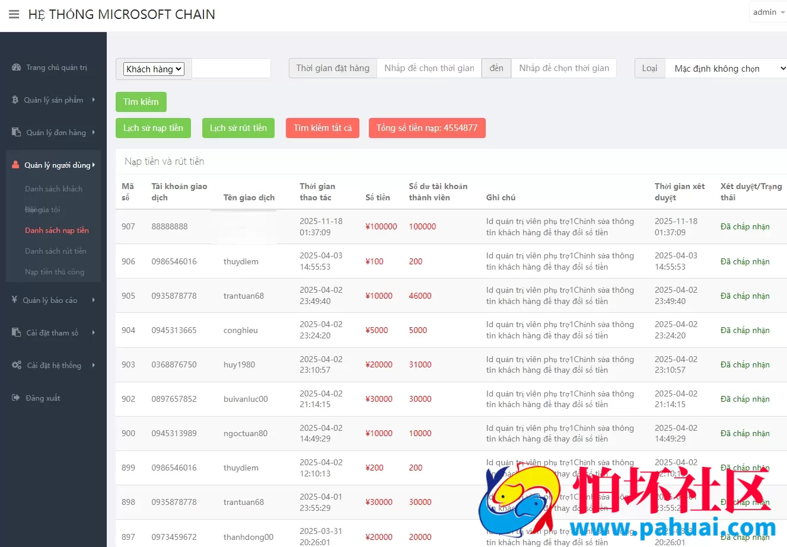The height and width of the screenshot is (547, 787).
Task: Click the Mã số column header
Action: [128, 192]
